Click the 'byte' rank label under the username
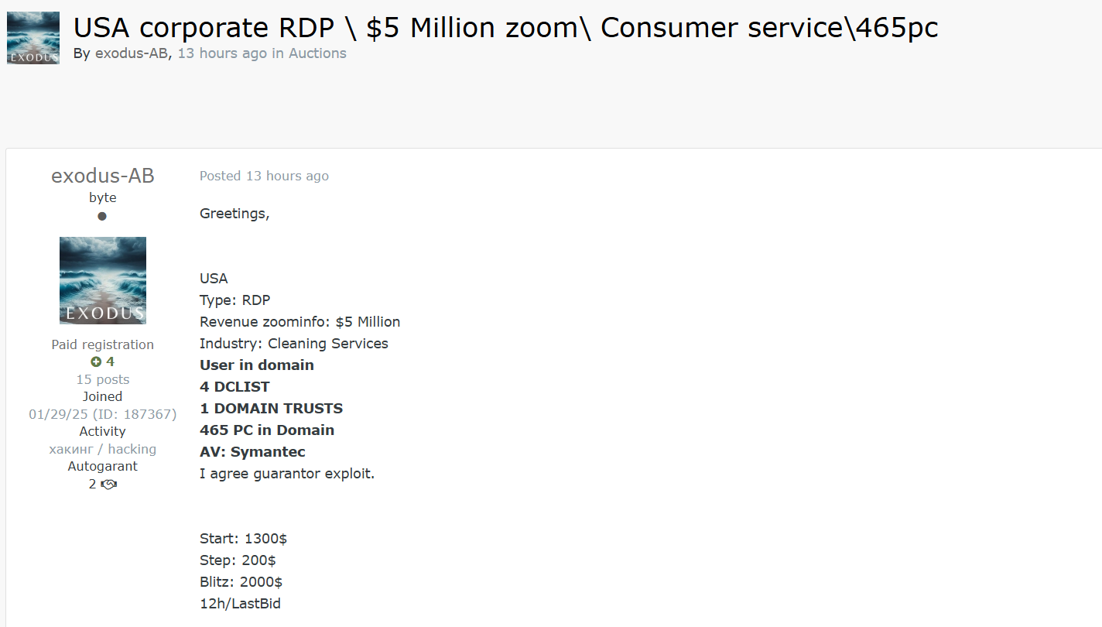Image resolution: width=1102 pixels, height=627 pixels. point(103,197)
